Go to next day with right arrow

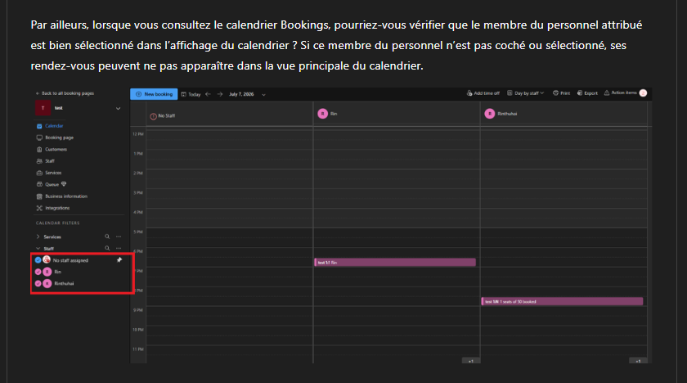(x=220, y=94)
